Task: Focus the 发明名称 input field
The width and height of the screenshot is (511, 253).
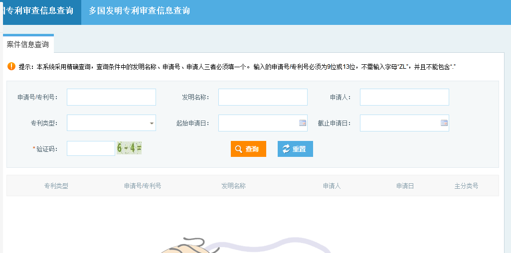Action: coord(263,97)
